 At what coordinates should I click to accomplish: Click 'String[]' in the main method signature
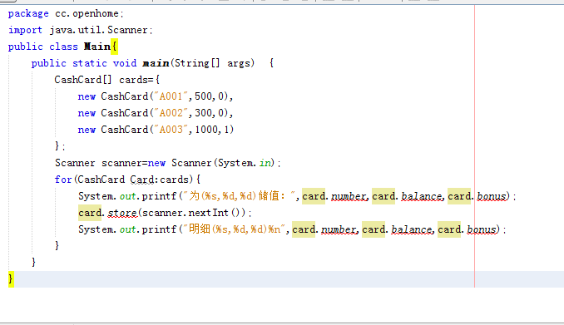tap(197, 63)
